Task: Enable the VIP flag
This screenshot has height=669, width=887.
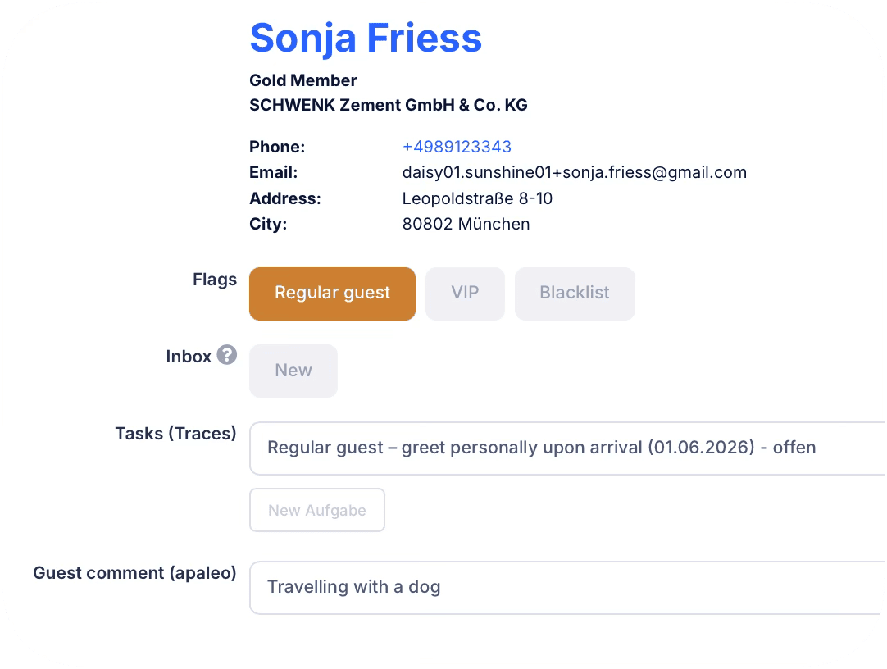Action: tap(465, 294)
